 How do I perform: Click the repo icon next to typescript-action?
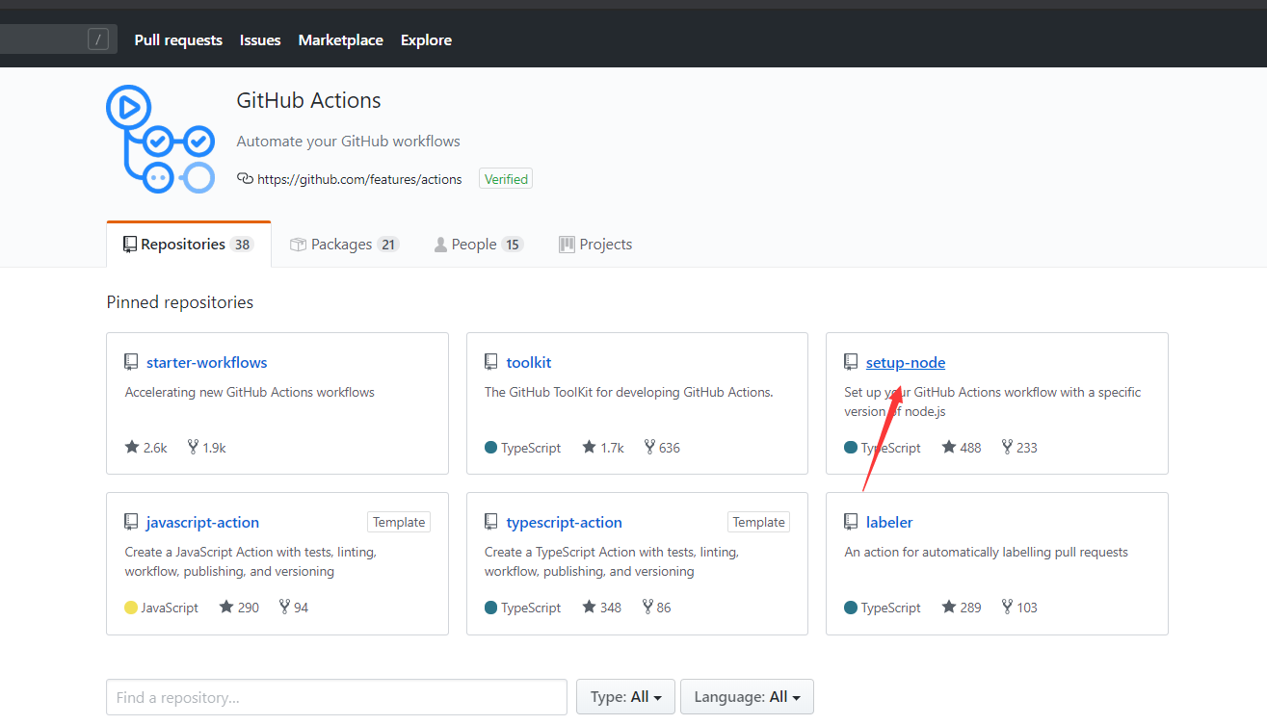(x=491, y=522)
